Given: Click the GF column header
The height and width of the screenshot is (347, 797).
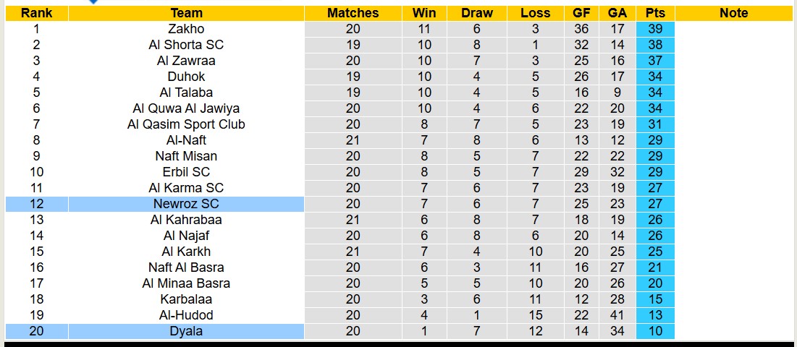Looking at the screenshot, I should [x=581, y=13].
